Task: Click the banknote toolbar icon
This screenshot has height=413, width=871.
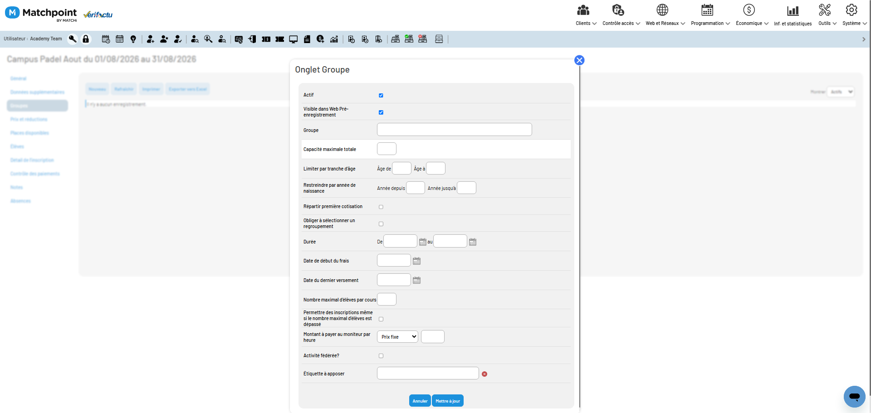Action: pos(266,39)
